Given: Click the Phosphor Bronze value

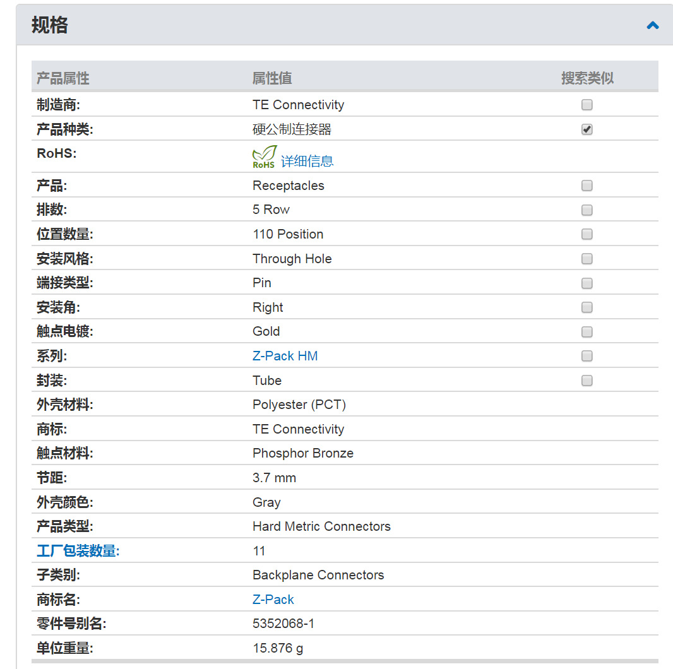Looking at the screenshot, I should (303, 453).
